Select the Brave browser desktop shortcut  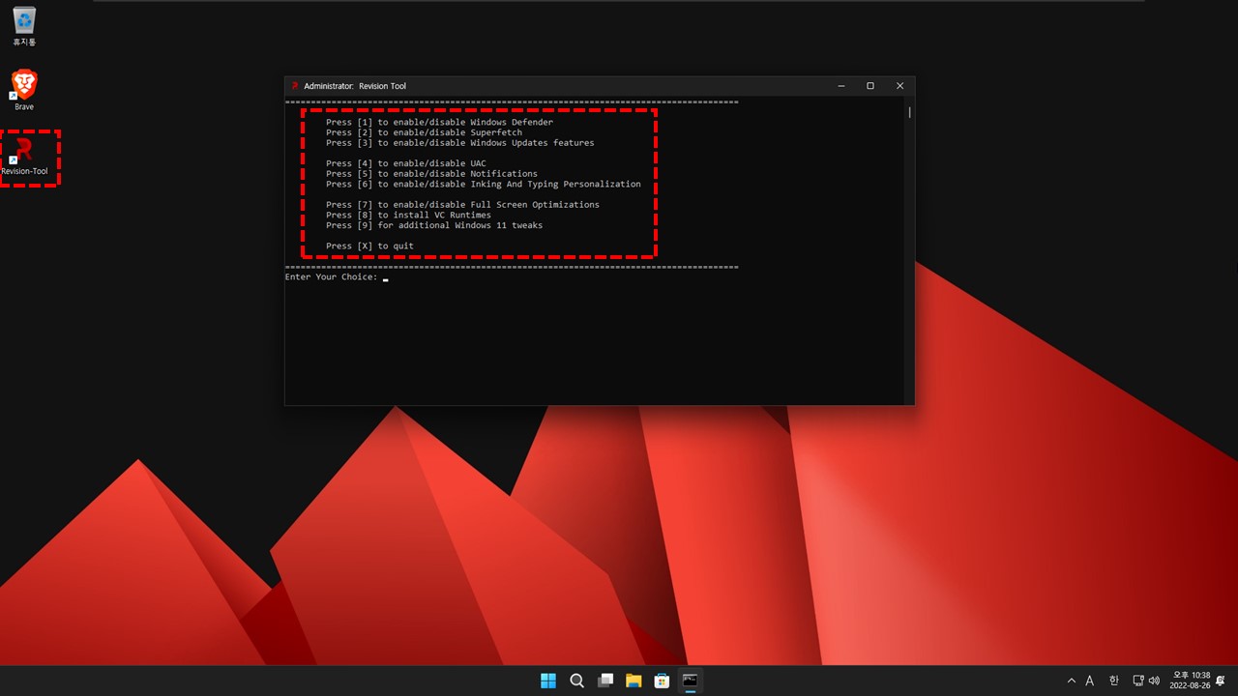click(x=24, y=90)
